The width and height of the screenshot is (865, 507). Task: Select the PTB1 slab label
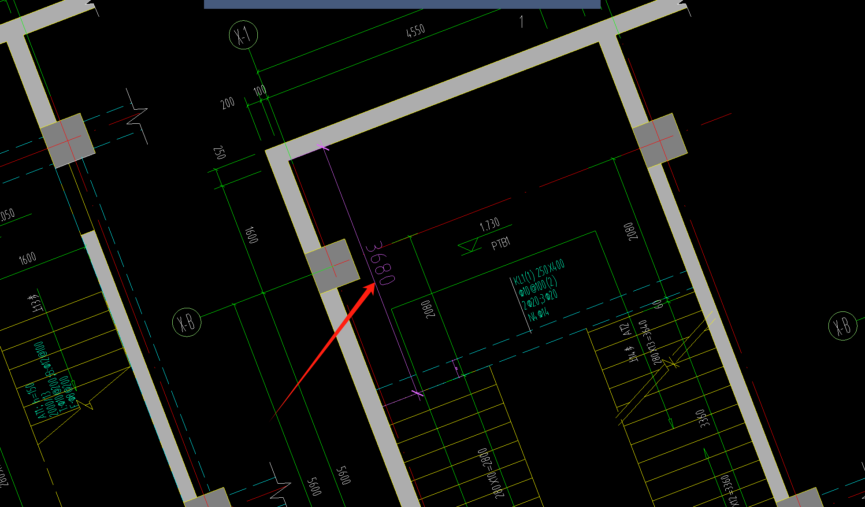click(x=501, y=244)
